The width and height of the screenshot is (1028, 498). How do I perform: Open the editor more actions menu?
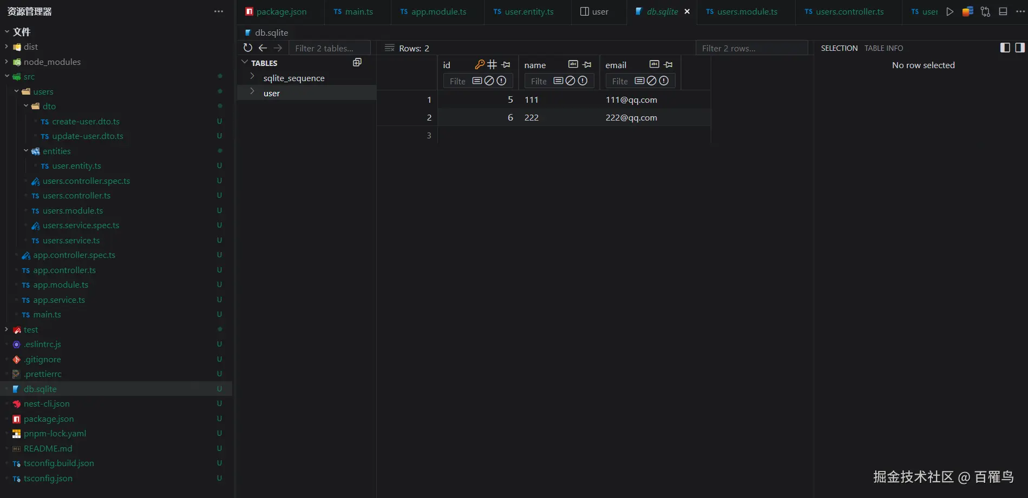[x=1020, y=11]
